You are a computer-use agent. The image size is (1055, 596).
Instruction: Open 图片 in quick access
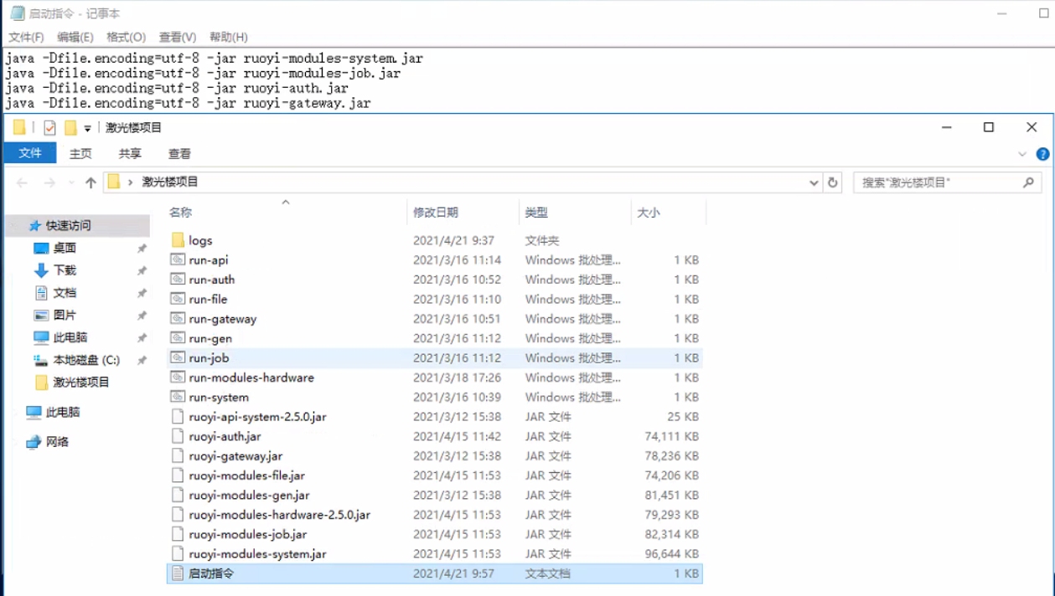click(65, 316)
